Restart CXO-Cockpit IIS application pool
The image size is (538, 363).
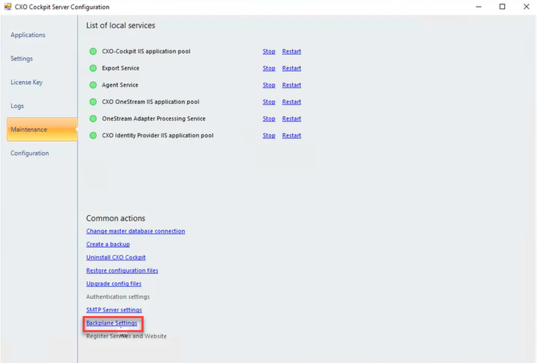291,52
